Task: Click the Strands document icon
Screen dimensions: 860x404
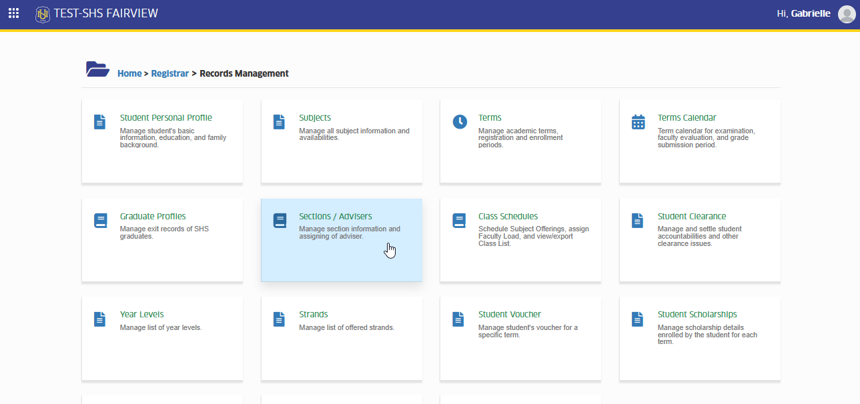Action: tap(279, 319)
